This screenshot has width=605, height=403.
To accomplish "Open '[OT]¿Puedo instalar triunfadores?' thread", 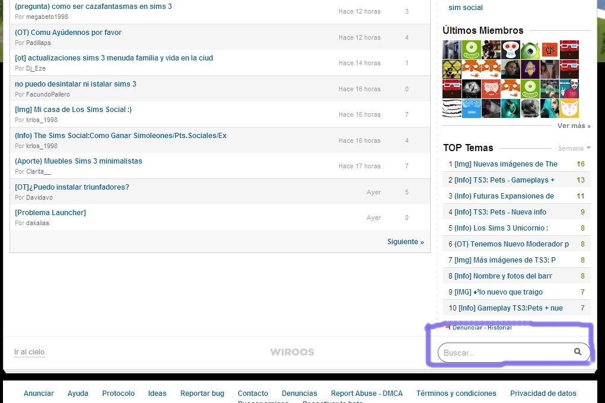I will click(72, 187).
